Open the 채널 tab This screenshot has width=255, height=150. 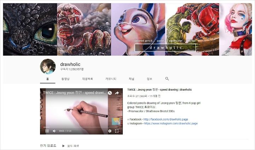(131, 79)
